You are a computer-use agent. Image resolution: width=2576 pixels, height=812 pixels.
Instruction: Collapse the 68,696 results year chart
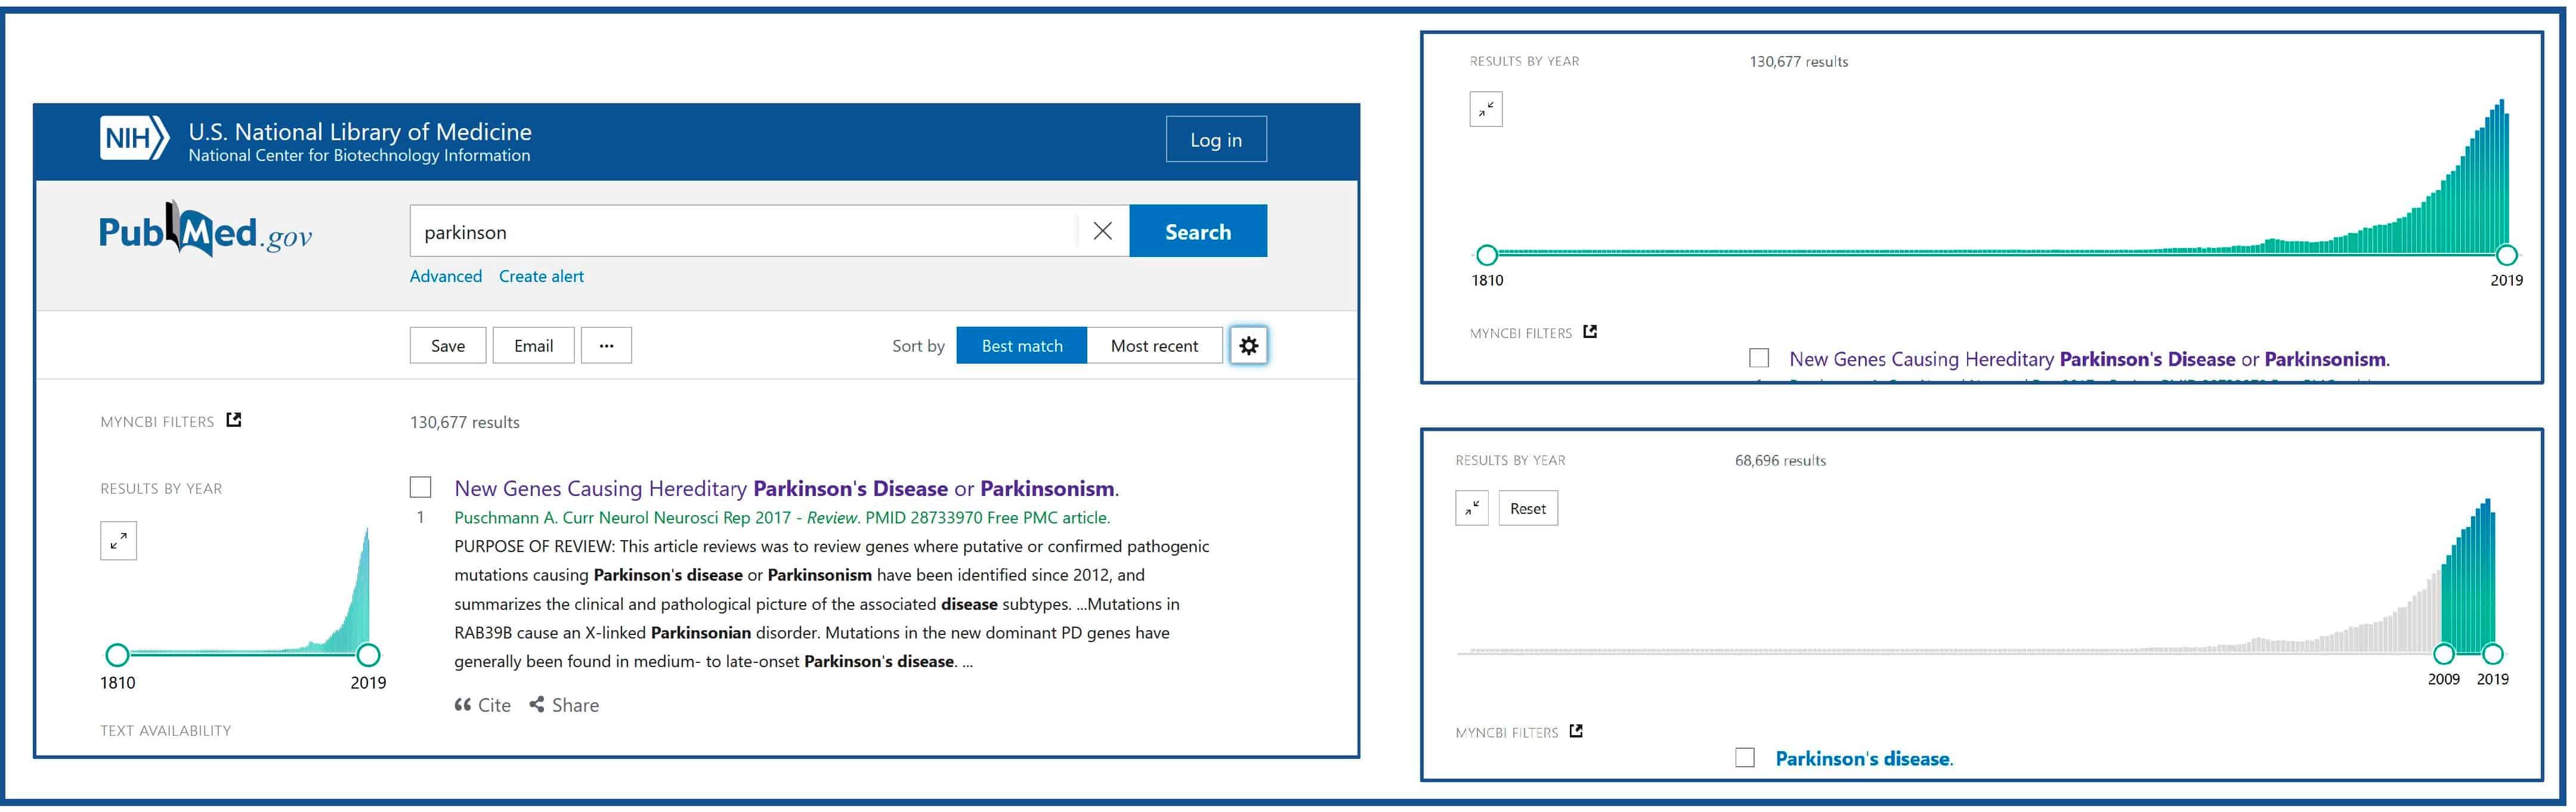tap(1471, 508)
